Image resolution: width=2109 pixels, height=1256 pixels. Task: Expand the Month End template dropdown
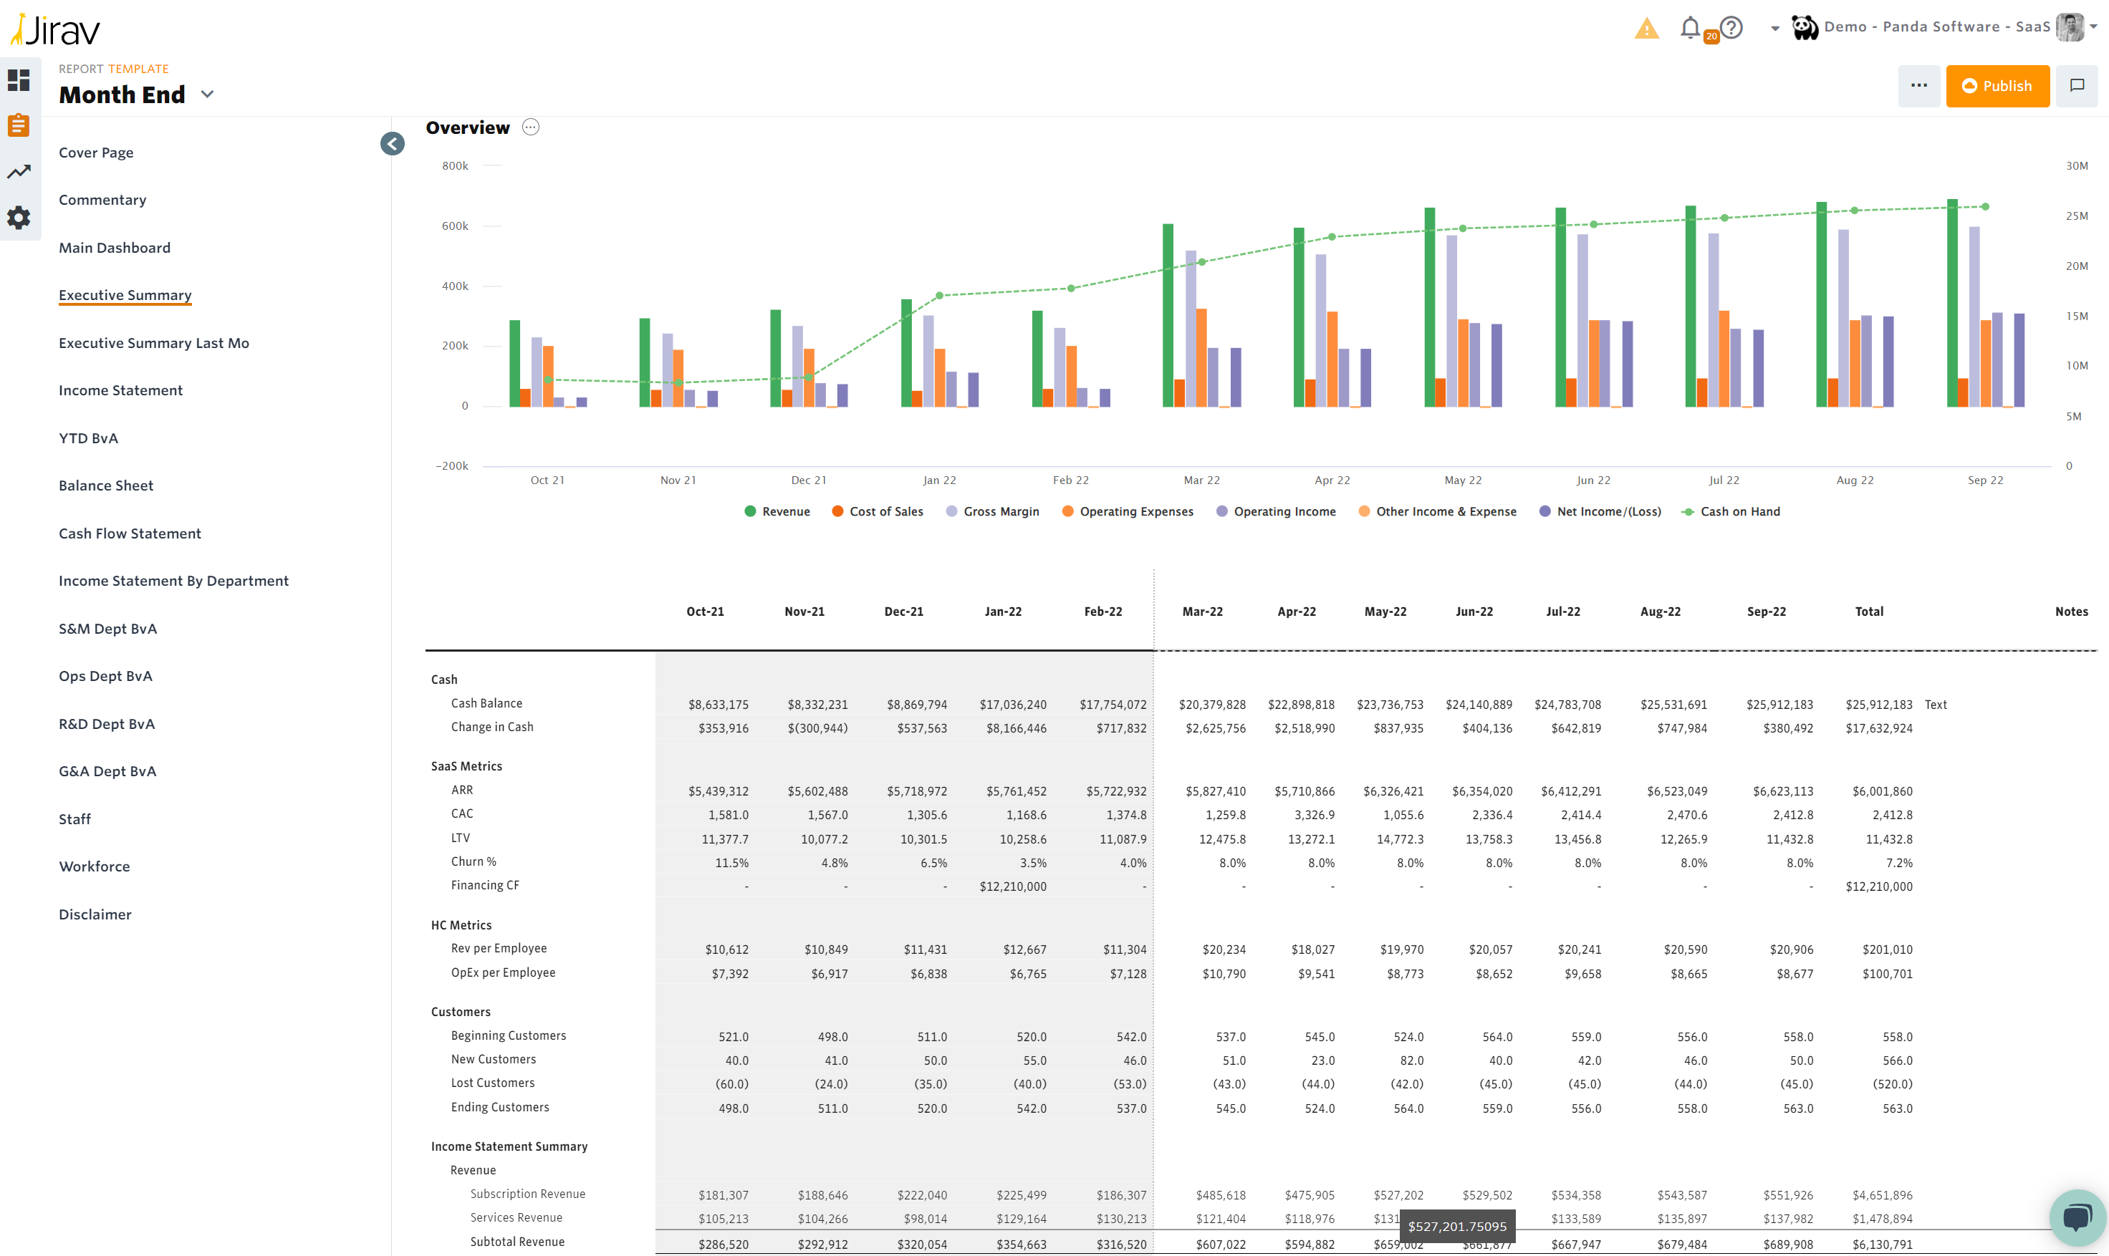(x=208, y=95)
